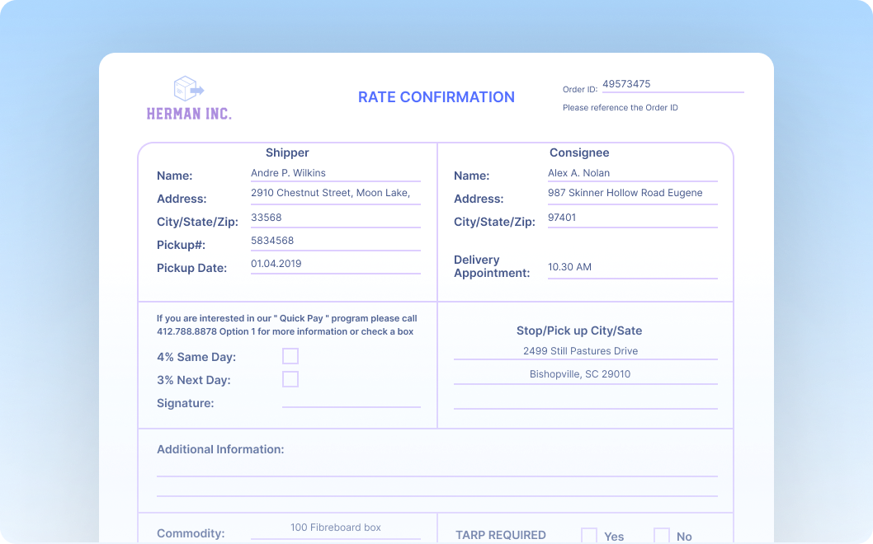Select the Delivery Appointment field showing 10.30 AM
The height and width of the screenshot is (544, 873).
point(632,267)
